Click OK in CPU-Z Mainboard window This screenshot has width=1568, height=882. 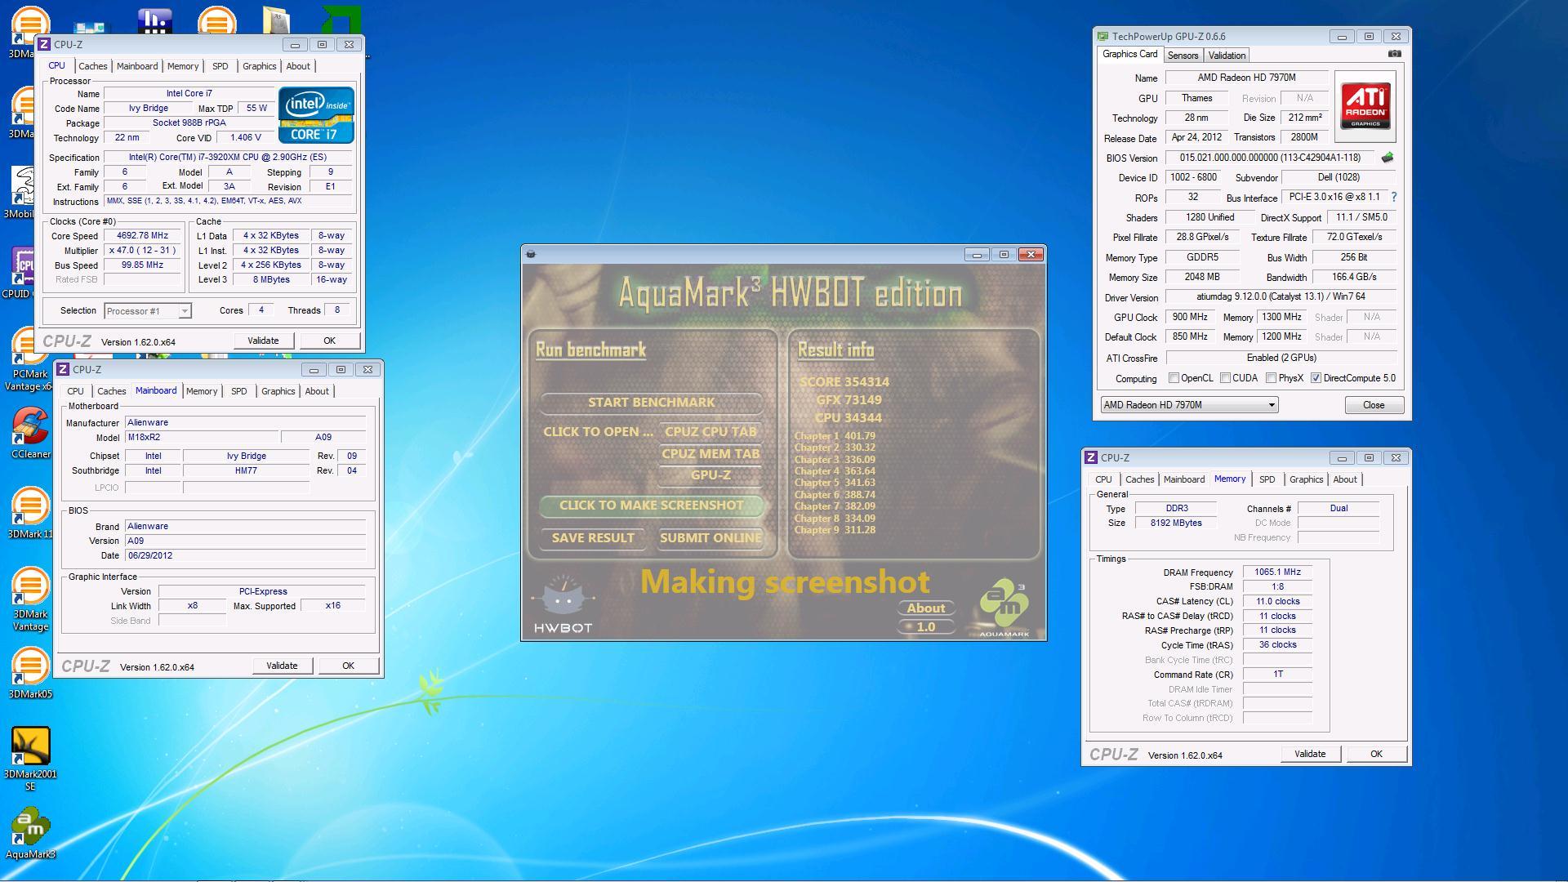tap(348, 666)
